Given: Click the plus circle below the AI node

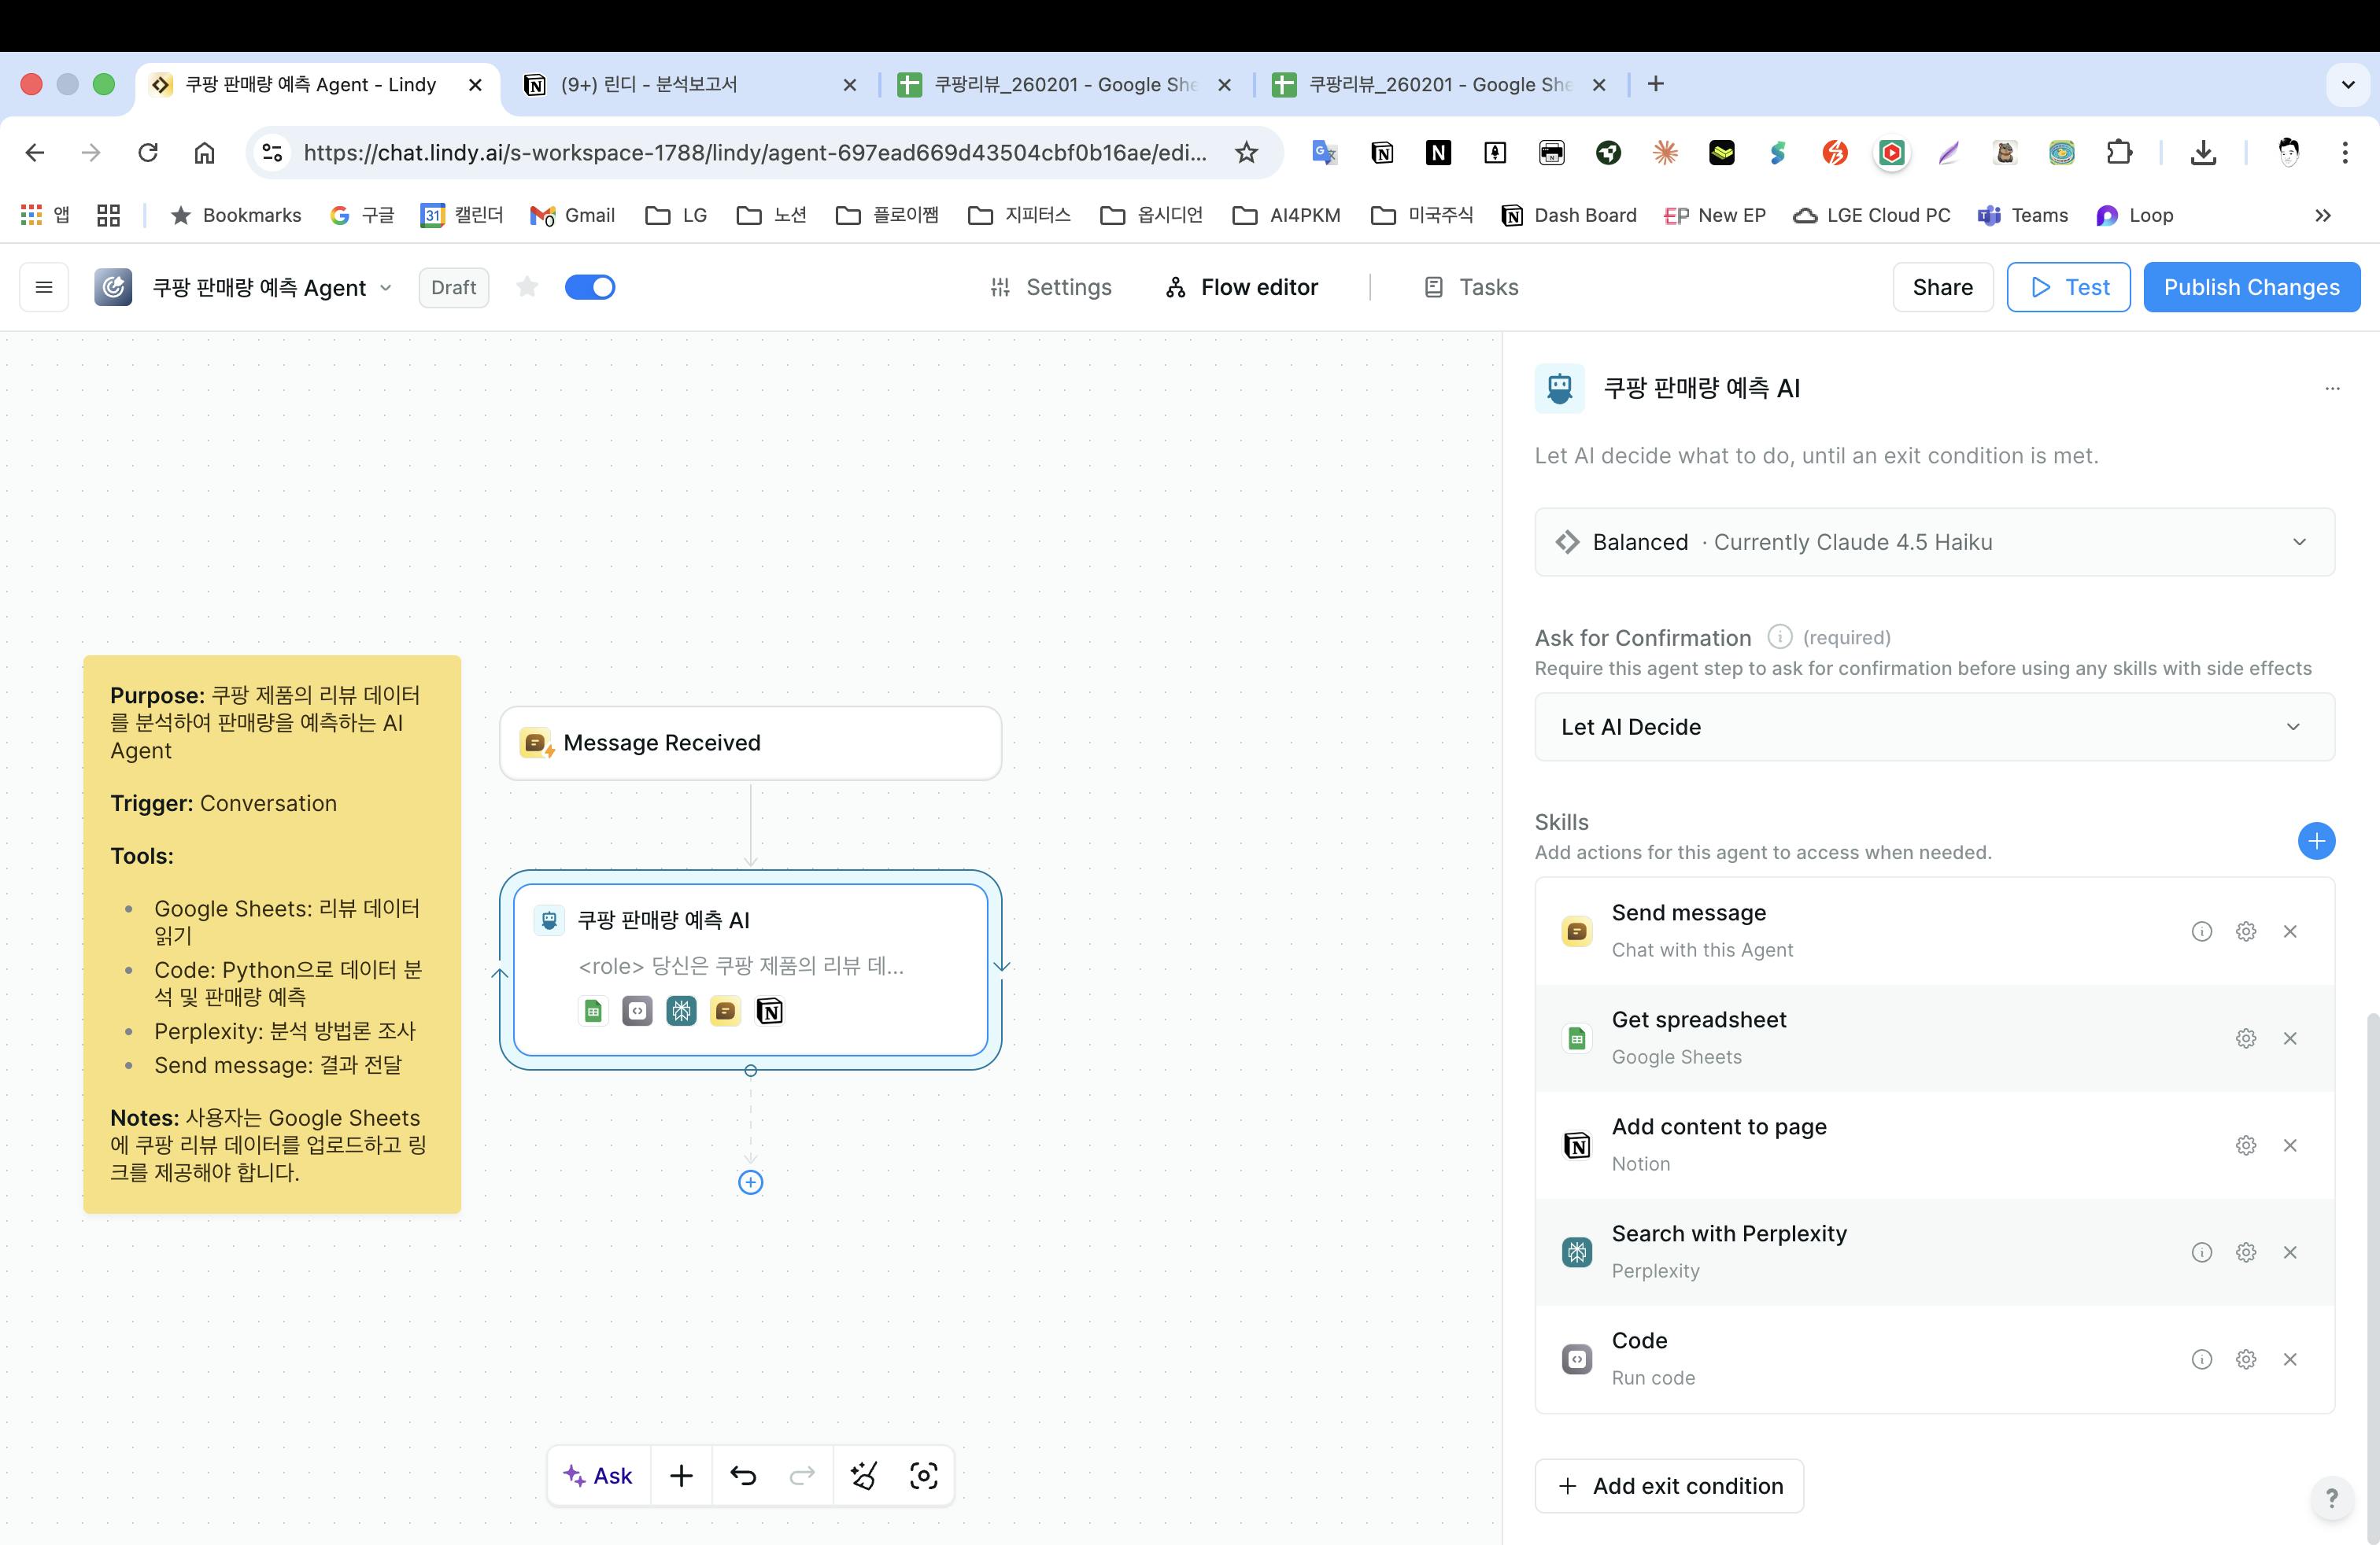Looking at the screenshot, I should coord(750,1182).
